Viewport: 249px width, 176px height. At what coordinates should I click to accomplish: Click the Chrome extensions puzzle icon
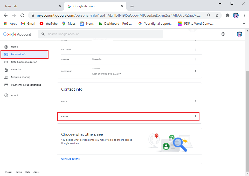[227, 15]
